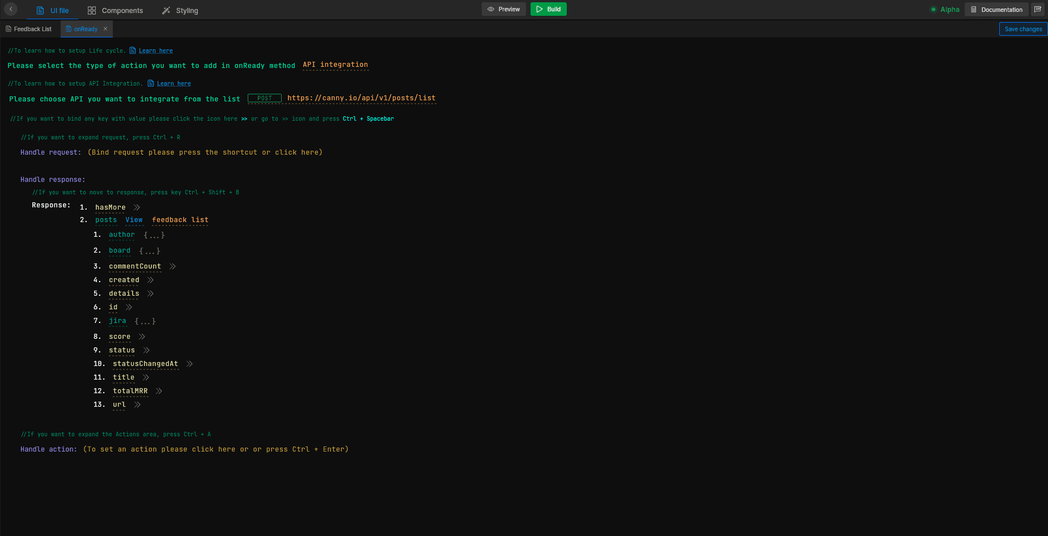This screenshot has width=1048, height=536.
Task: Click the Preview eye icon
Action: point(491,9)
